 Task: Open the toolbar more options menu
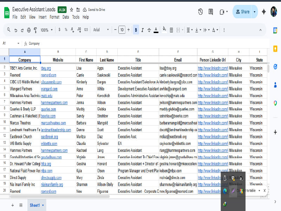click(224, 30)
